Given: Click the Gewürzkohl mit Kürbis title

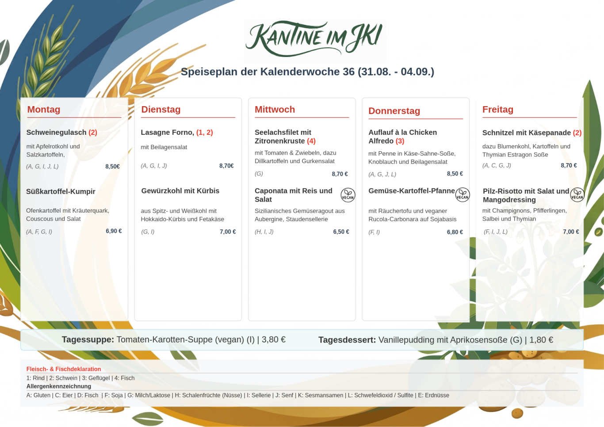Looking at the screenshot, I should (180, 191).
